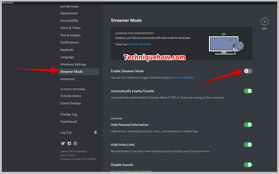This screenshot has height=174, width=279.
Task: Toggle Disable Sounds switch
Action: point(248,165)
